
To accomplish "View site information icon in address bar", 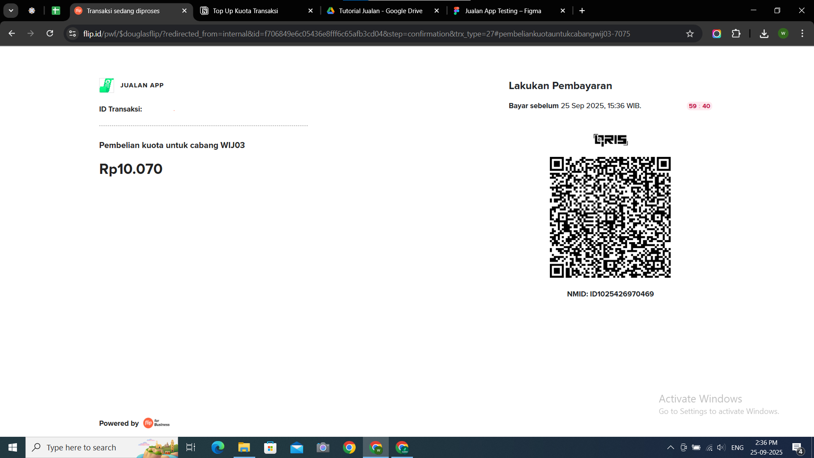I will pyautogui.click(x=72, y=34).
